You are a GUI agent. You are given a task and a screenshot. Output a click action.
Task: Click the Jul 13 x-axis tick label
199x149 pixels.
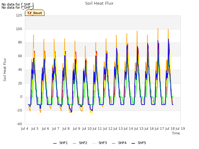[x=118, y=129]
